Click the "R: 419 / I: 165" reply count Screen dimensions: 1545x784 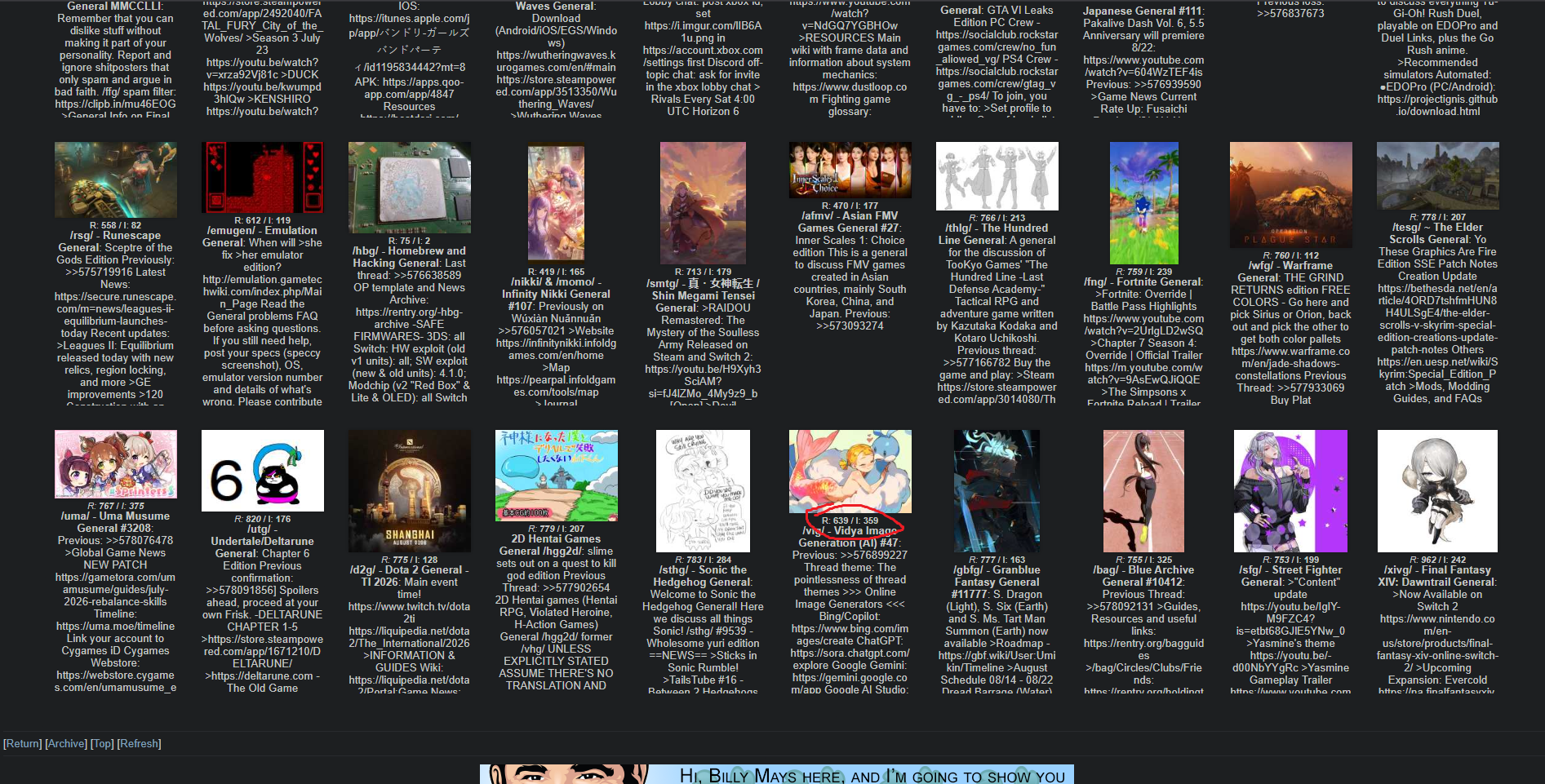pyautogui.click(x=556, y=272)
